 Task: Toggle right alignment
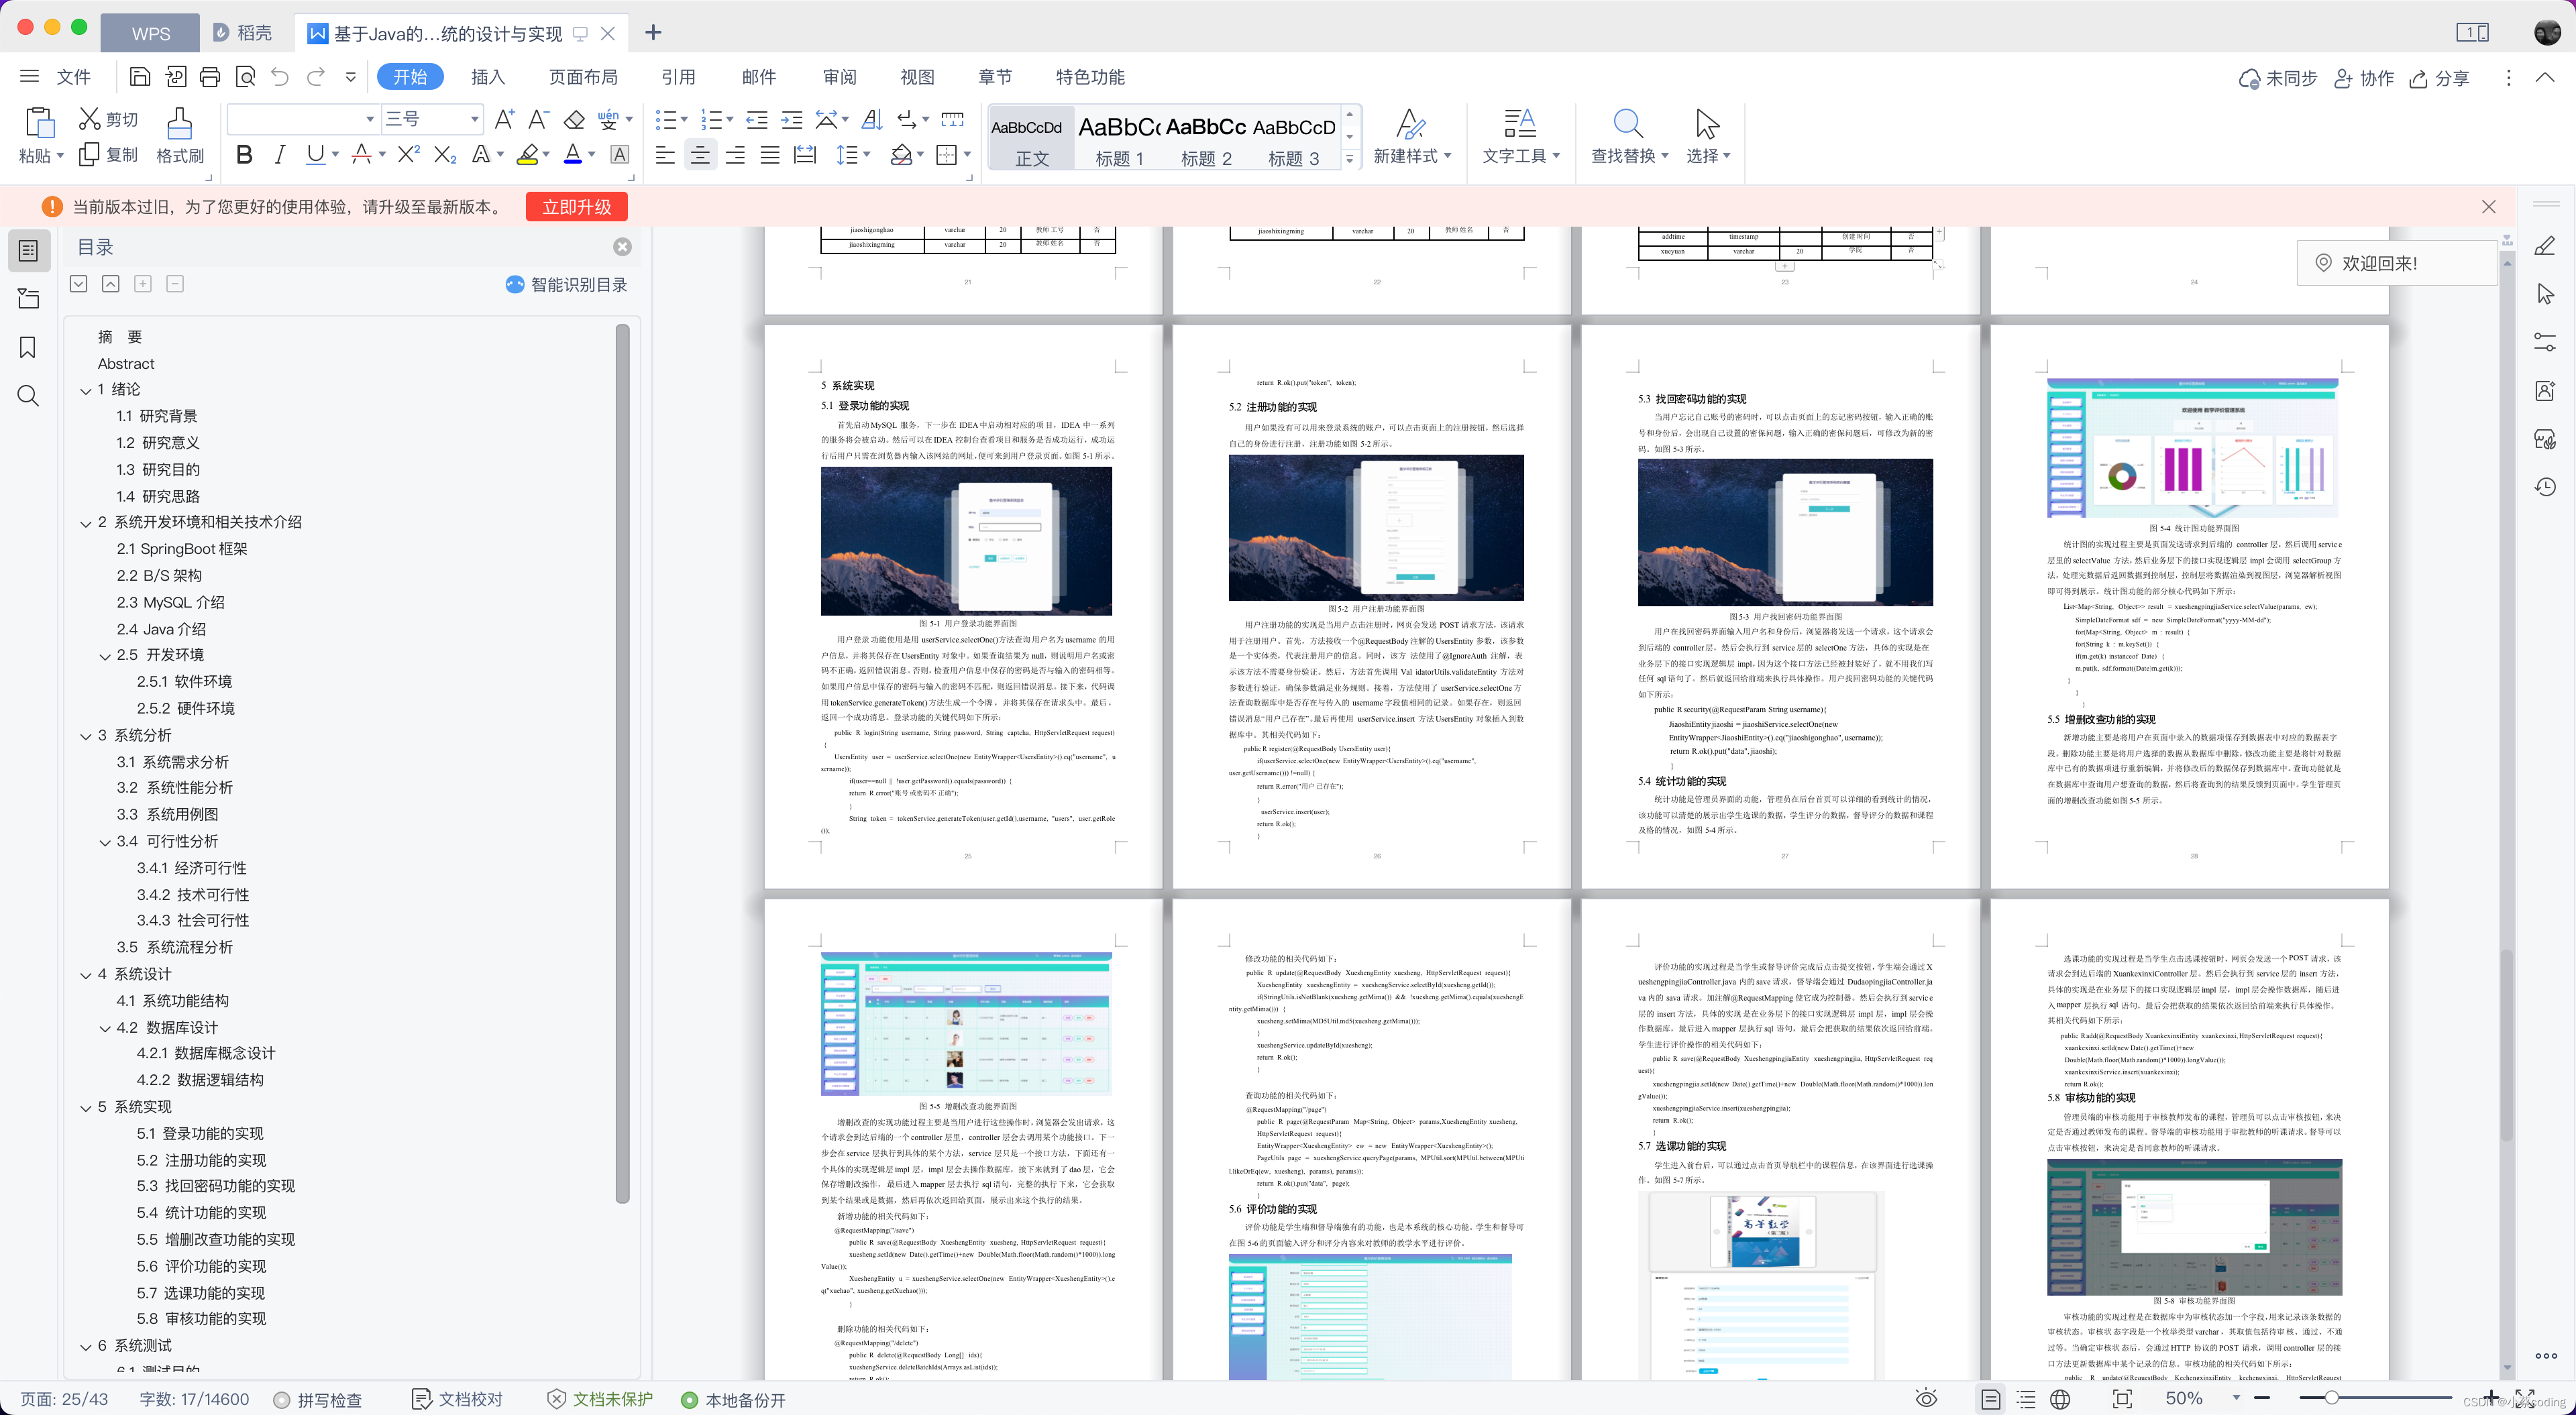[x=735, y=155]
